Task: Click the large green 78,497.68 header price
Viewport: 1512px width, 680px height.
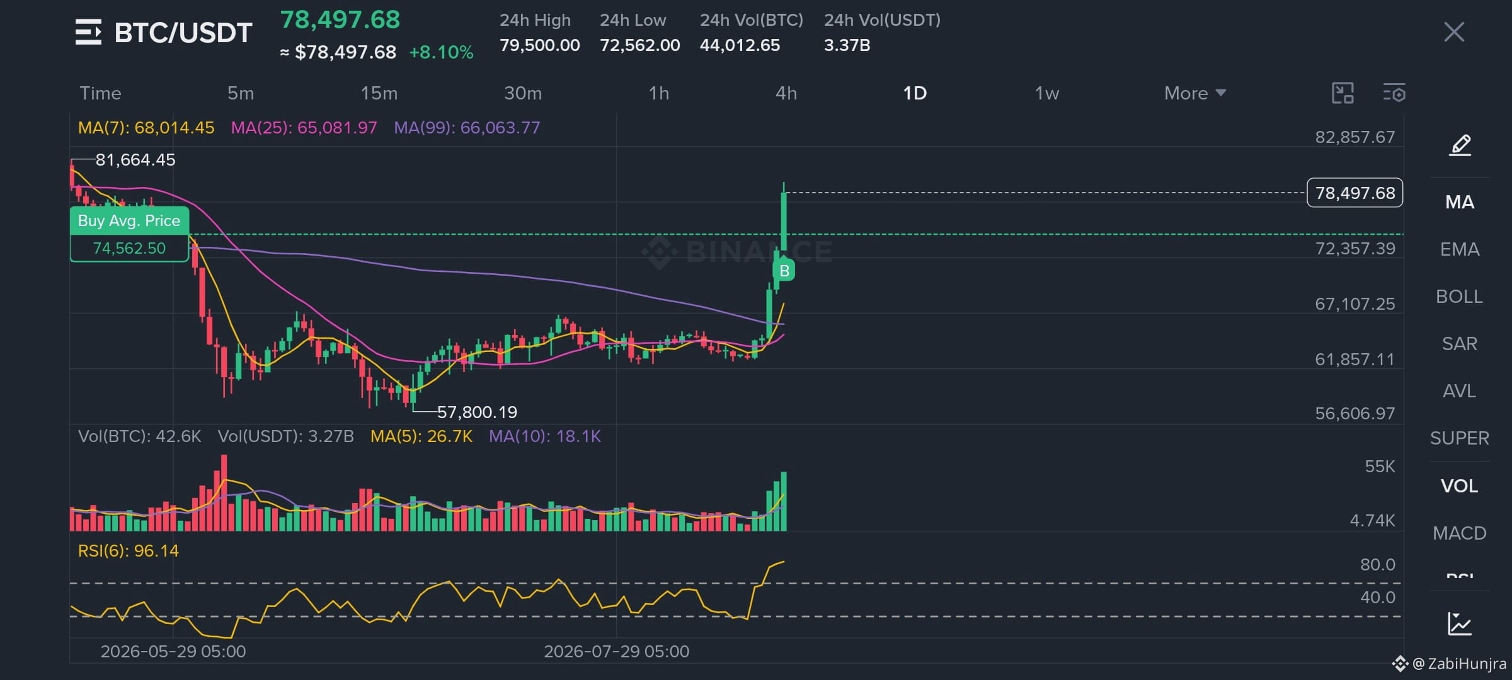Action: (340, 20)
